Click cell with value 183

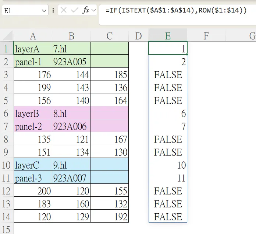click(33, 203)
